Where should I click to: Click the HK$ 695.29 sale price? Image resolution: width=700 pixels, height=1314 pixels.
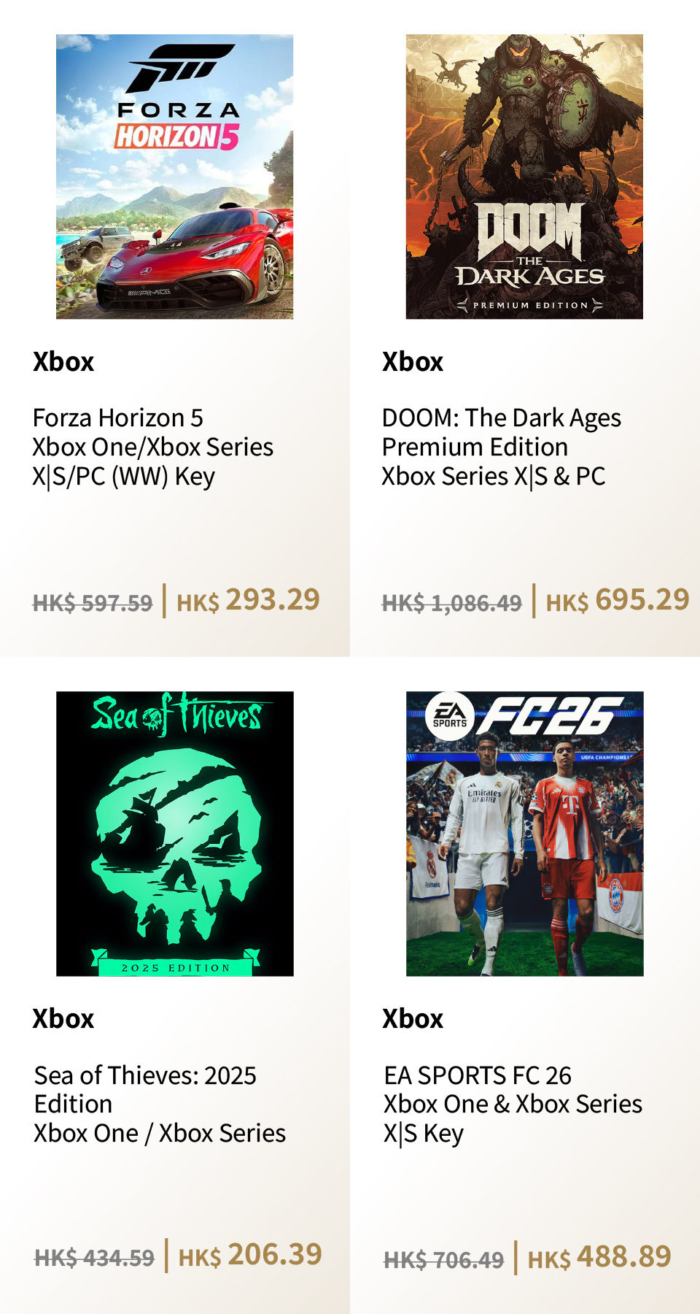click(618, 601)
